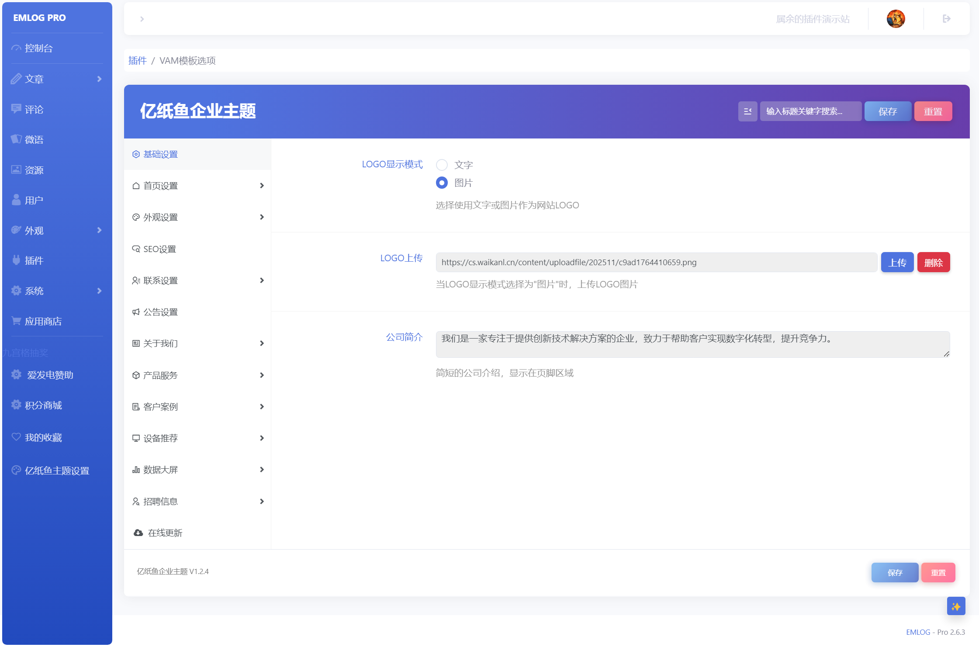979x647 pixels.
Task: Switch to 公告设置 tab
Action: 197,312
